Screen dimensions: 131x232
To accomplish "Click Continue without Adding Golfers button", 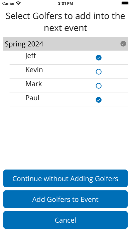I will pos(65,178).
